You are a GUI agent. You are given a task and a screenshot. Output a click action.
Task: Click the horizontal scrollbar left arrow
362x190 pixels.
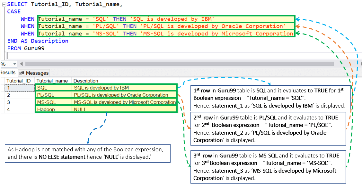point(21,64)
